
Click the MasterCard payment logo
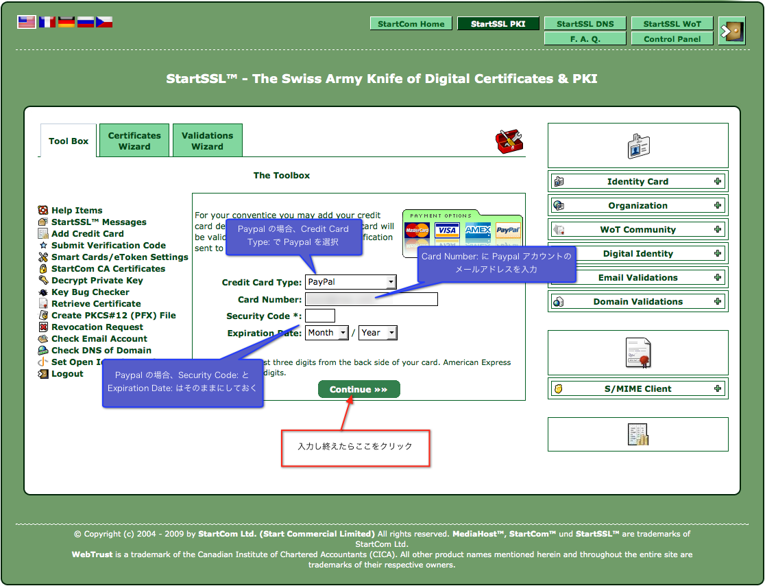[417, 230]
